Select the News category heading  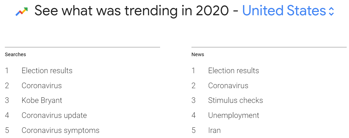point(198,54)
